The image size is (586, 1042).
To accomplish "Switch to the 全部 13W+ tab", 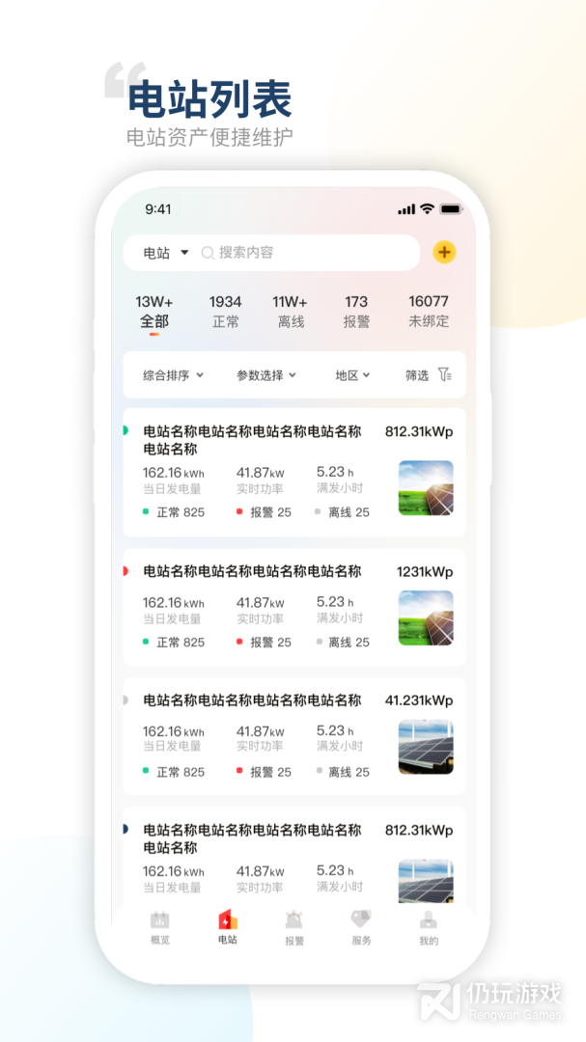I will [154, 312].
